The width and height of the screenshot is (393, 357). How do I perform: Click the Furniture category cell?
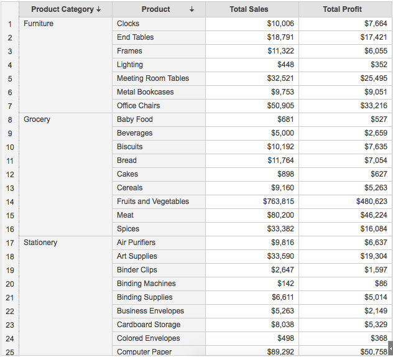click(x=39, y=24)
